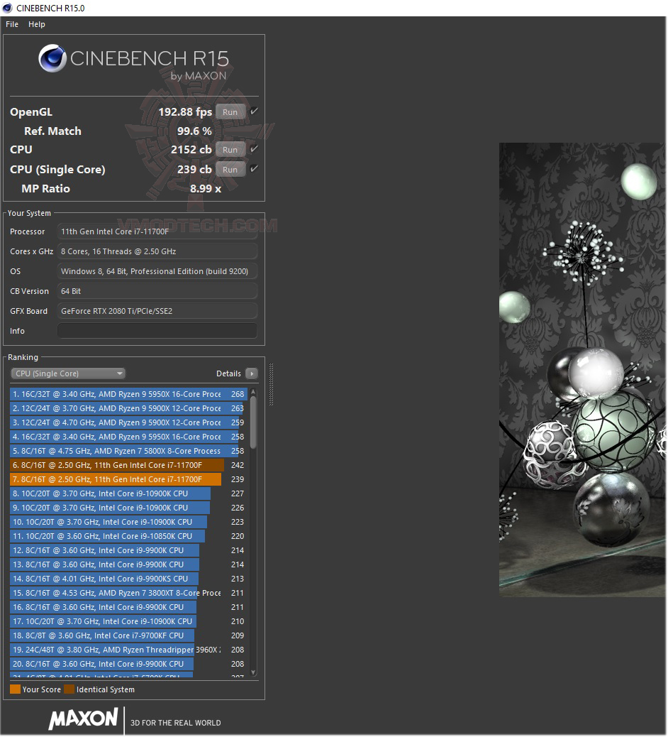Viewport: 668px width, 737px height.
Task: Select ranking row 16 i9-9900K score 211
Action: pyautogui.click(x=128, y=607)
